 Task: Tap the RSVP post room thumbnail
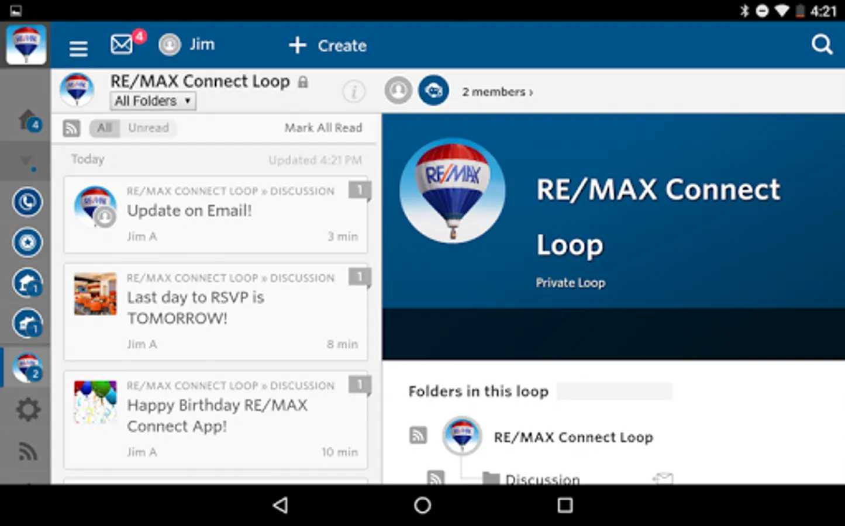coord(95,294)
